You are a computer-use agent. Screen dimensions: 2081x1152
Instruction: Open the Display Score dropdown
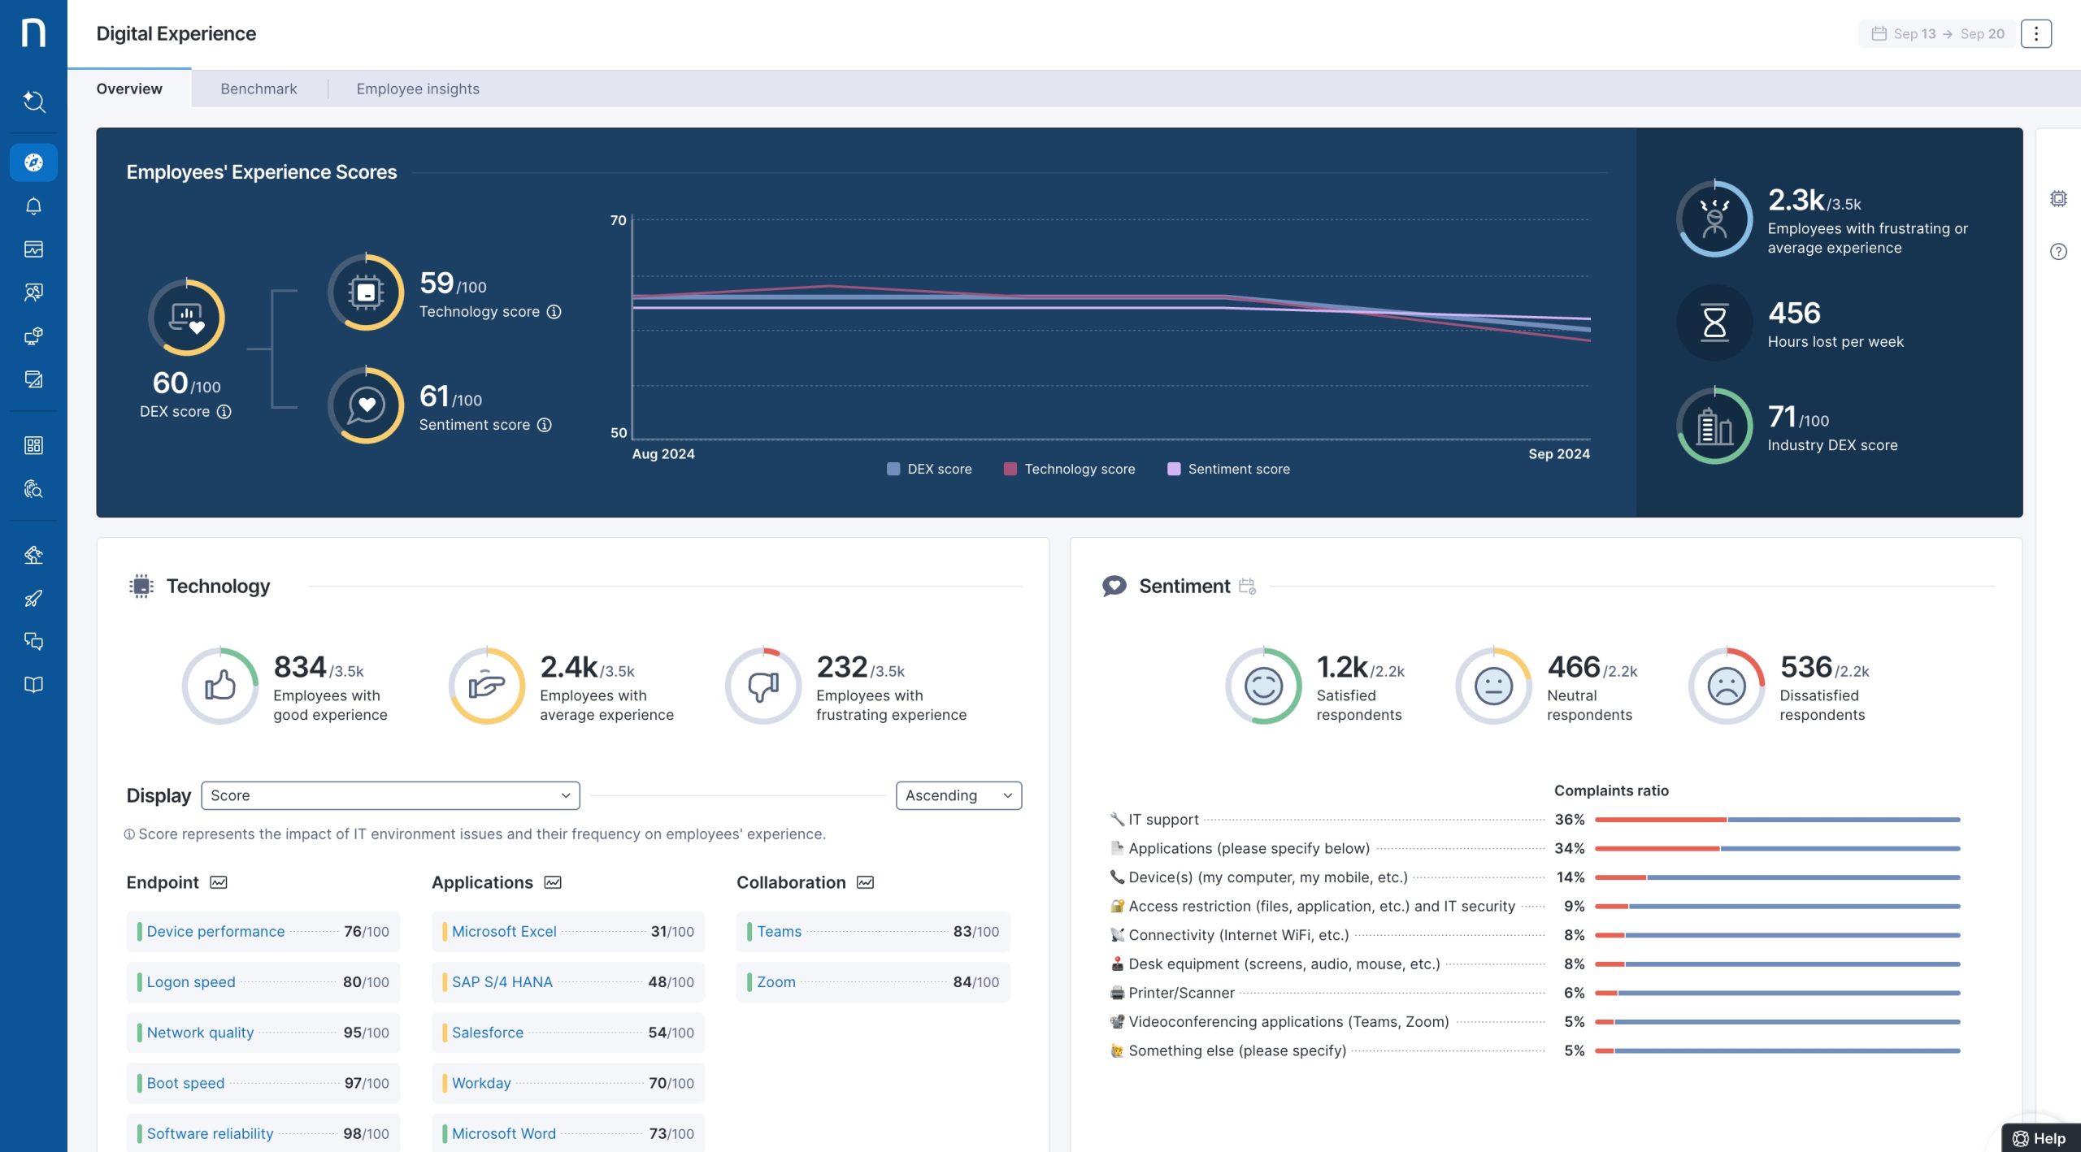click(390, 795)
